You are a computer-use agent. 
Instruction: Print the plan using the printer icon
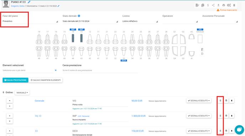coord(224,5)
